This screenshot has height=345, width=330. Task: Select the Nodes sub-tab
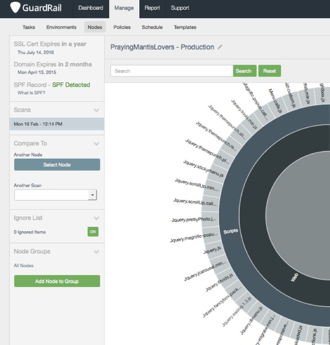click(x=95, y=27)
